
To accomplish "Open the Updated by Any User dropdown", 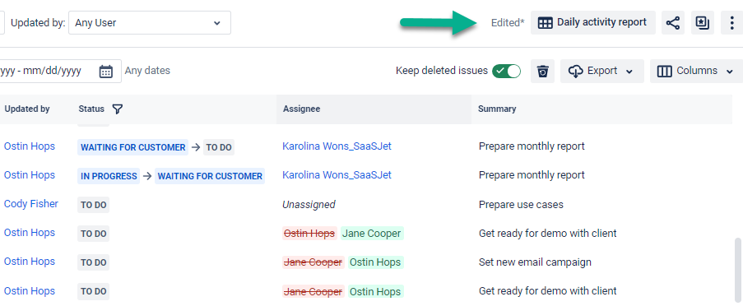I will point(150,23).
